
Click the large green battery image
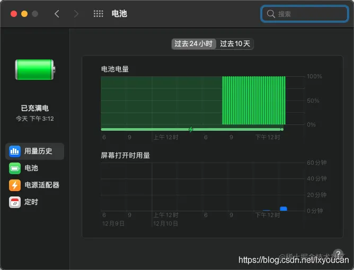[x=35, y=69]
